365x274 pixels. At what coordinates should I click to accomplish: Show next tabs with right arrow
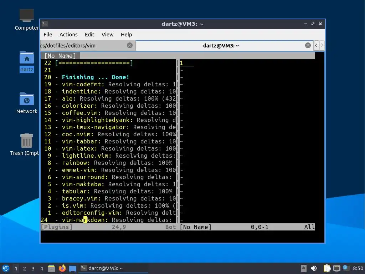322,45
